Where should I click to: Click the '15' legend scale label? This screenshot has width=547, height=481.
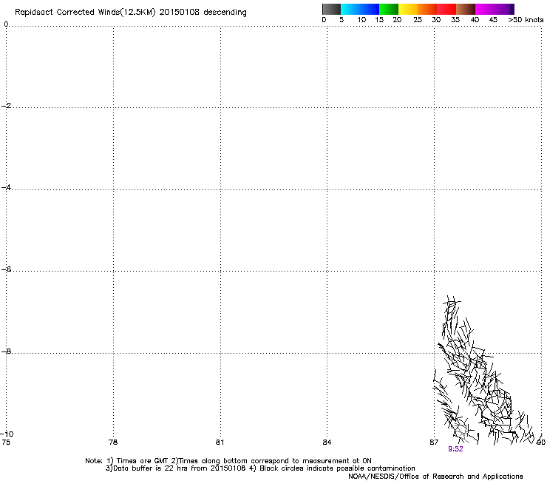click(x=379, y=20)
